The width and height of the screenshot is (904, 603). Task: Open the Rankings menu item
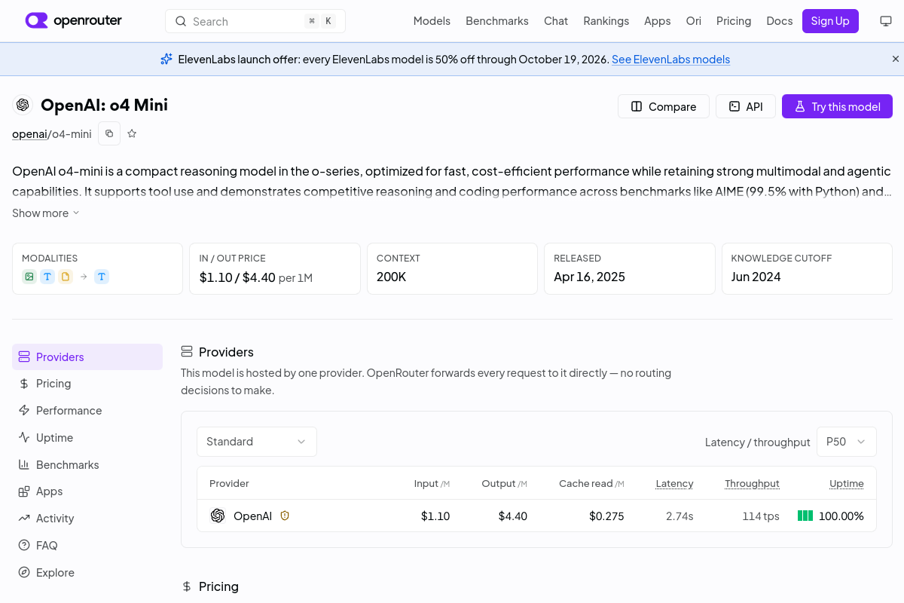pos(606,21)
